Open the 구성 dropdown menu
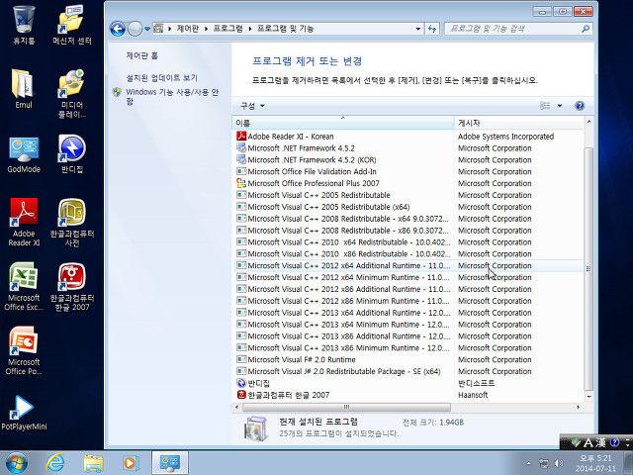The height and width of the screenshot is (475, 633). (x=252, y=106)
